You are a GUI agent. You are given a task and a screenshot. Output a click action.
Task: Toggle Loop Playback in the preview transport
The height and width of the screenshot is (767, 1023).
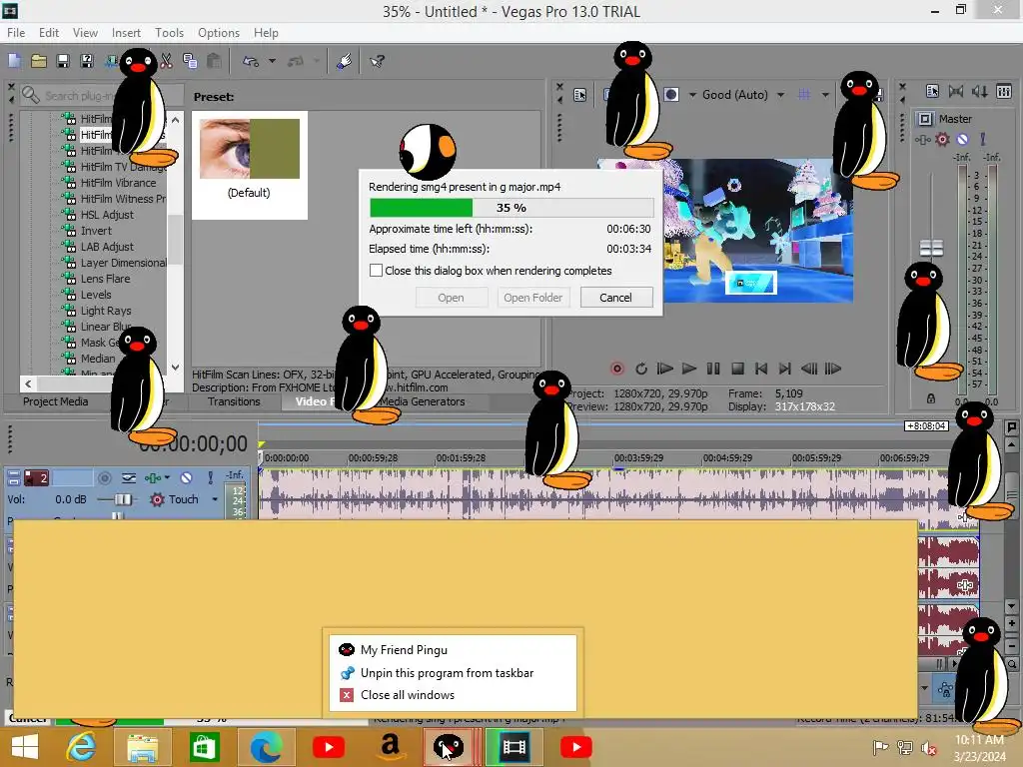pyautogui.click(x=641, y=369)
